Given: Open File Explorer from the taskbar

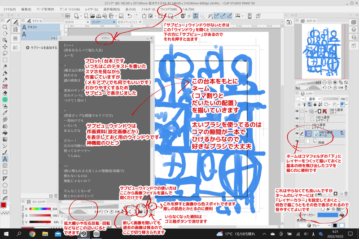Looking at the screenshot, I should [x=45, y=234].
